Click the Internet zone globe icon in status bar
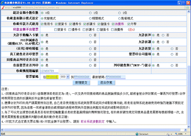Screen dimensions: 191x136 pyautogui.click(x=137, y=134)
